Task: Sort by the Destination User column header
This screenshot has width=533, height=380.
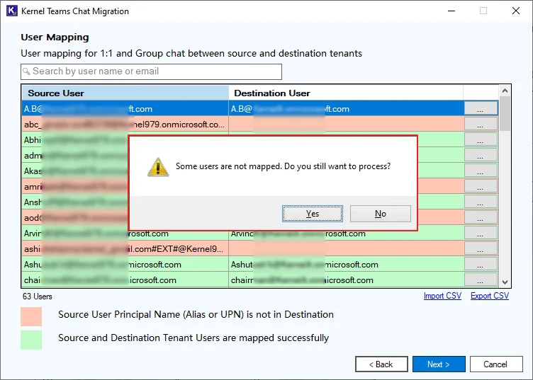Action: 346,93
